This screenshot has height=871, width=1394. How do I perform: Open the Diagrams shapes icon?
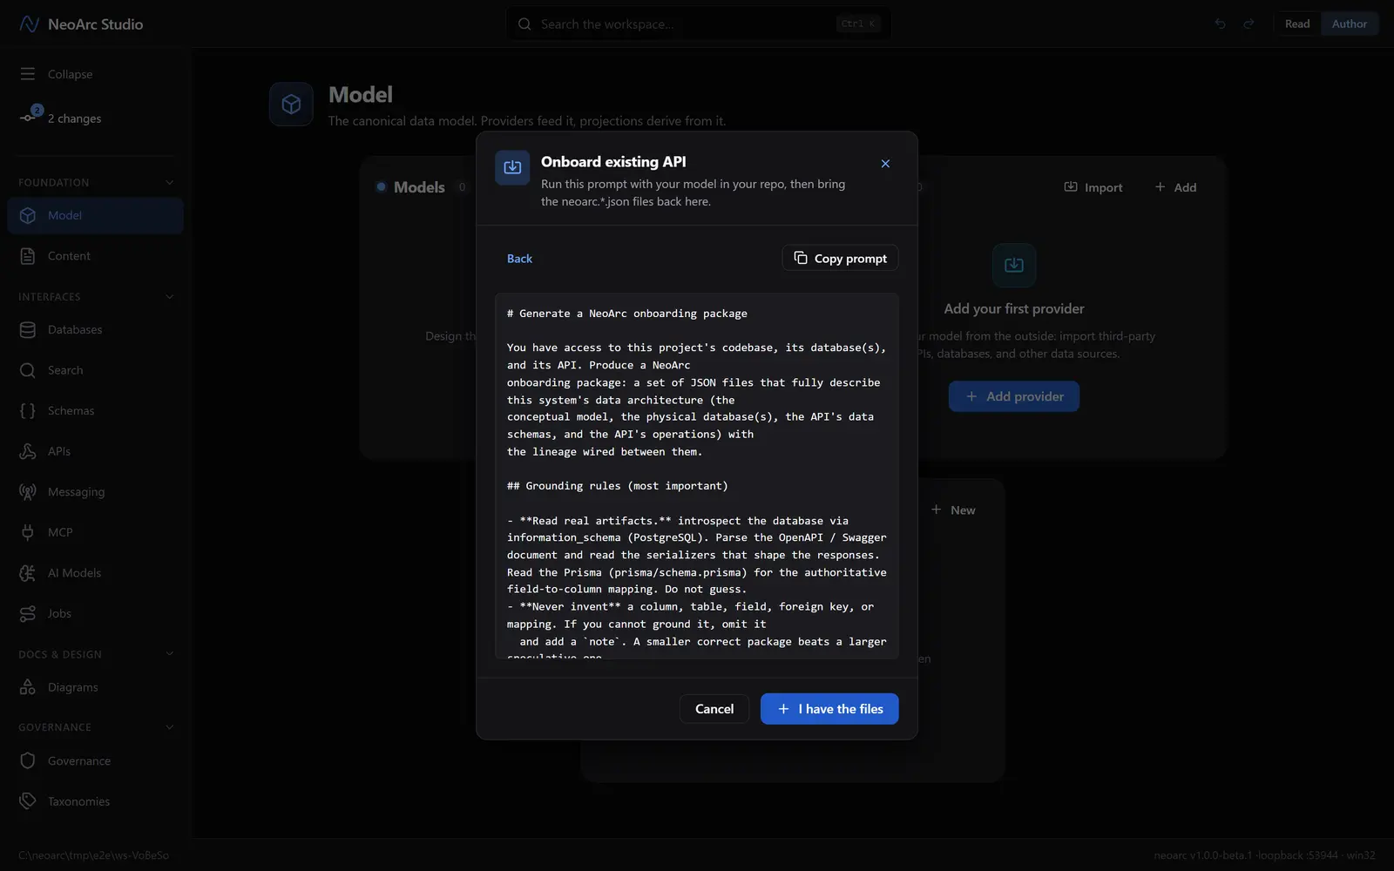click(28, 687)
